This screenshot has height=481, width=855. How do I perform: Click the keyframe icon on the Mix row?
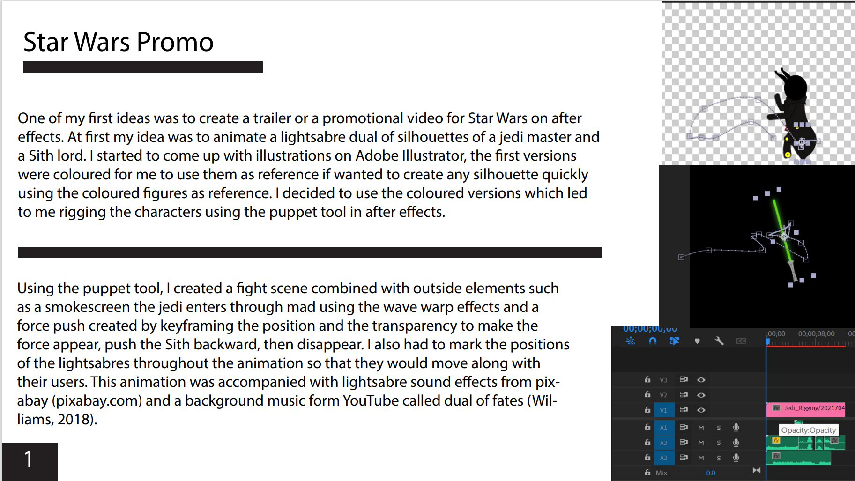(756, 470)
